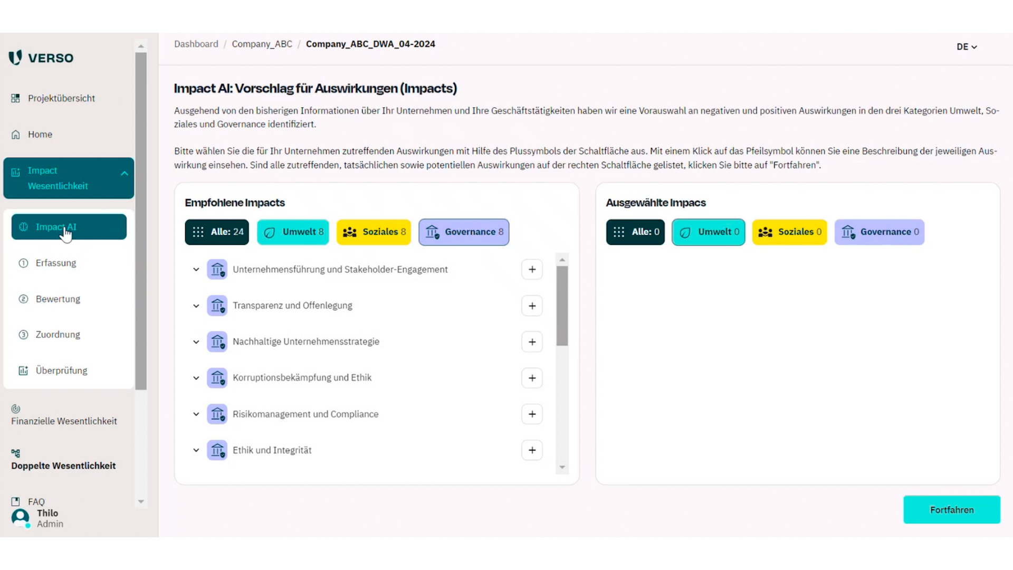The width and height of the screenshot is (1013, 570).
Task: Click governance icon beside Transparenz und Offenlegung
Action: [217, 306]
